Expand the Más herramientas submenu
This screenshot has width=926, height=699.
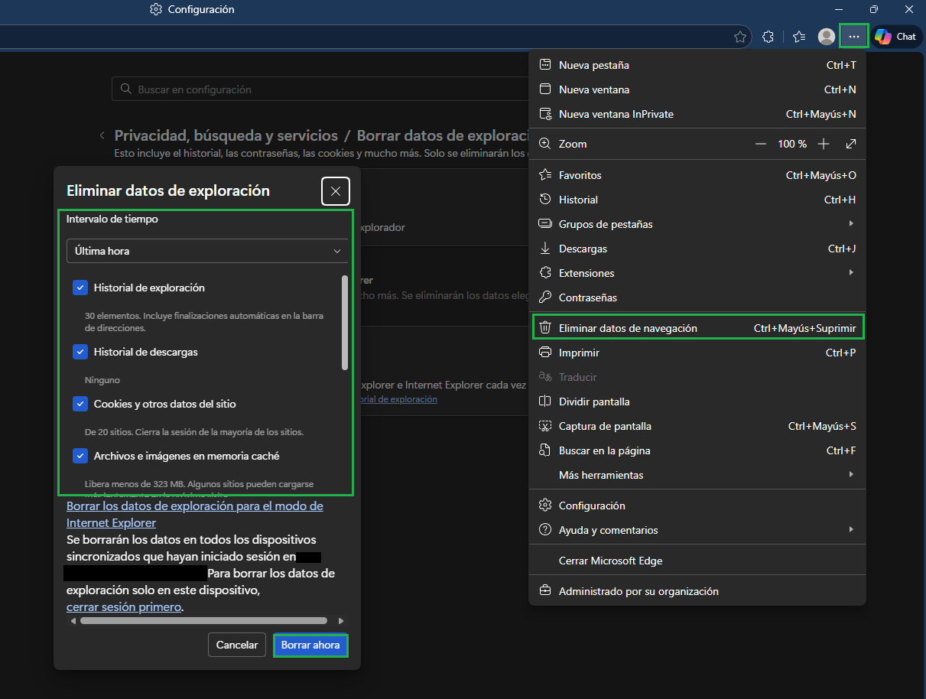point(697,475)
